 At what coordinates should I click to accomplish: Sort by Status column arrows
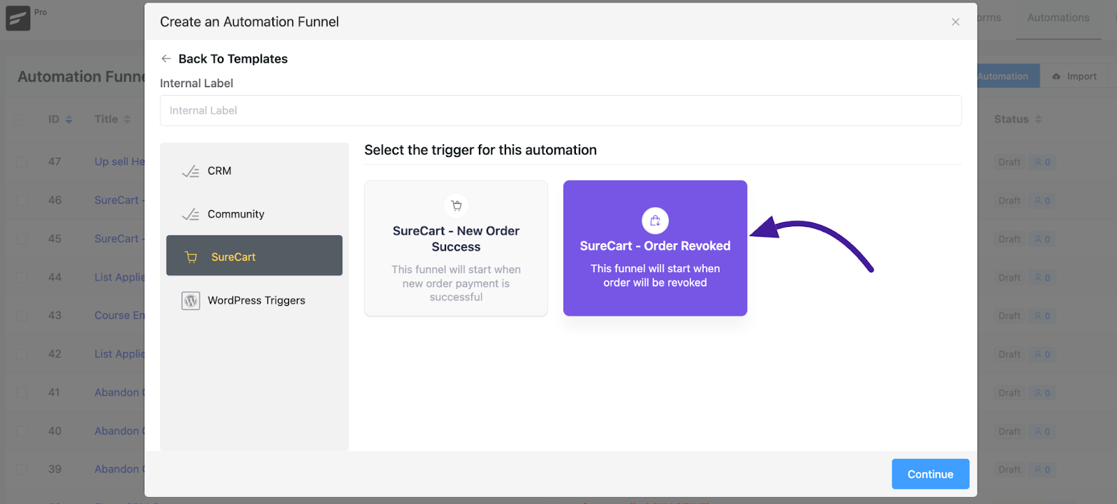point(1038,119)
